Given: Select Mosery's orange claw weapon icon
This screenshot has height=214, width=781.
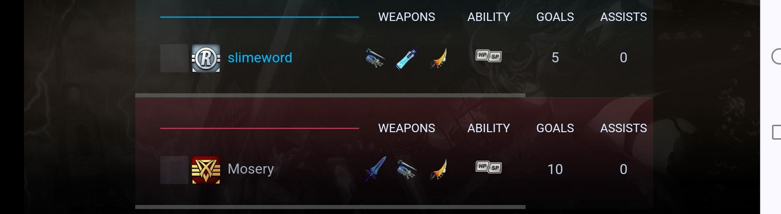Looking at the screenshot, I should (x=438, y=170).
